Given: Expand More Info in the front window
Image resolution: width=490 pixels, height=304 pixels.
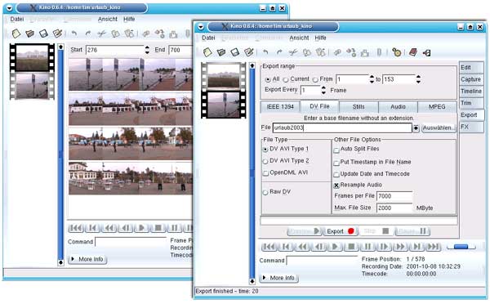Looking at the screenshot, I should [x=278, y=278].
